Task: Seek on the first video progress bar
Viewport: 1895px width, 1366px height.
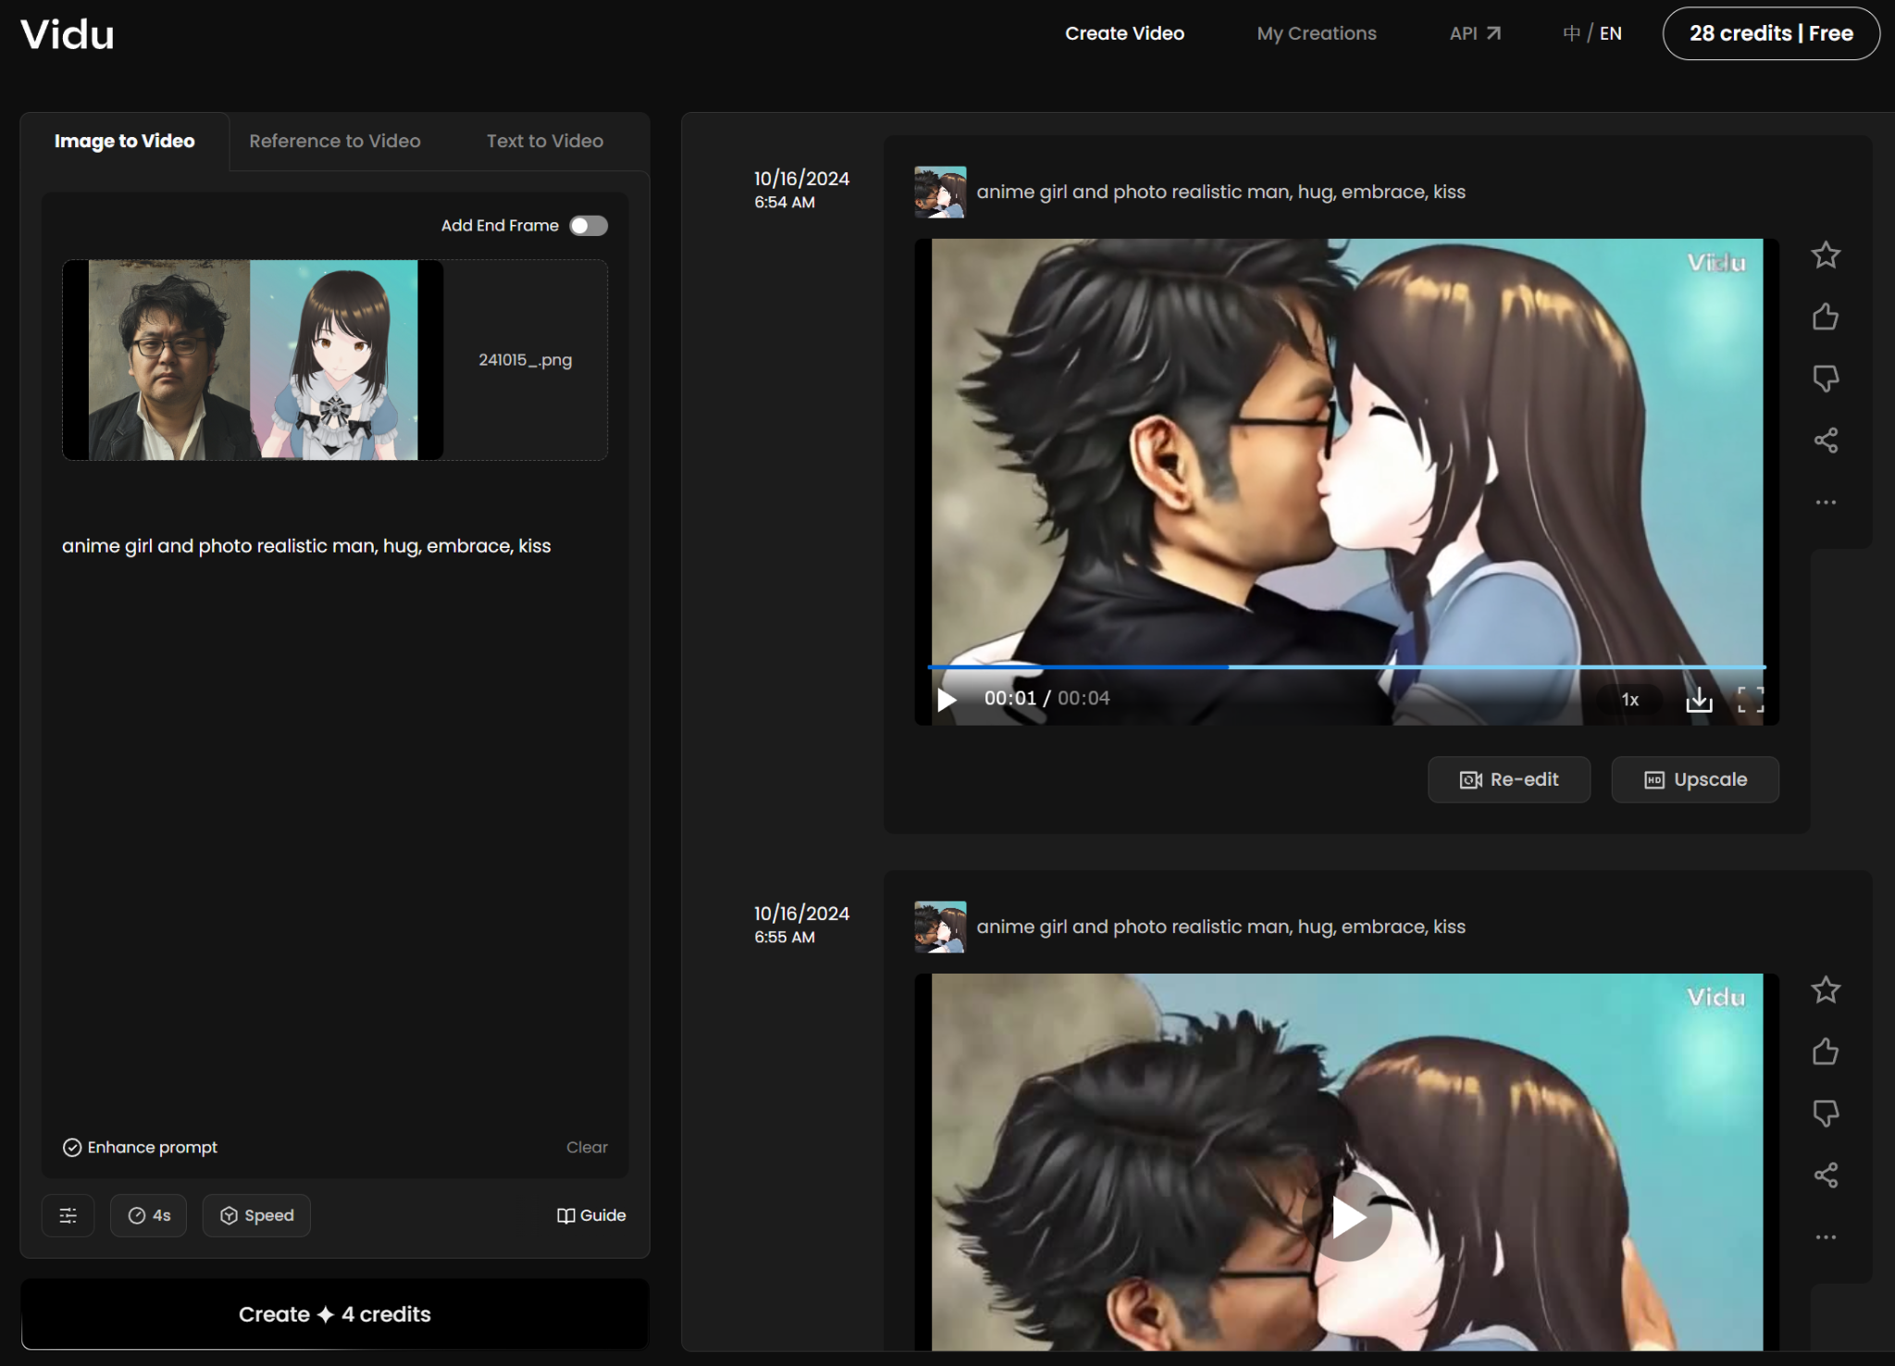Action: (x=1347, y=666)
